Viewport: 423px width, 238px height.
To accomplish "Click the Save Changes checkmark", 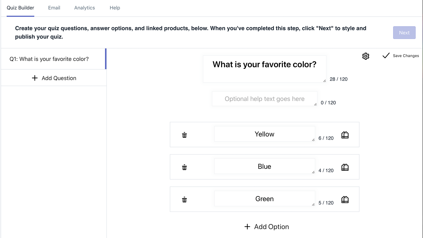I will pyautogui.click(x=386, y=56).
